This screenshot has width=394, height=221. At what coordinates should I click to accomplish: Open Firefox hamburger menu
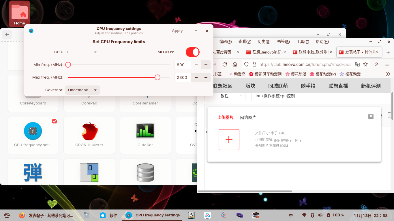tap(387, 64)
